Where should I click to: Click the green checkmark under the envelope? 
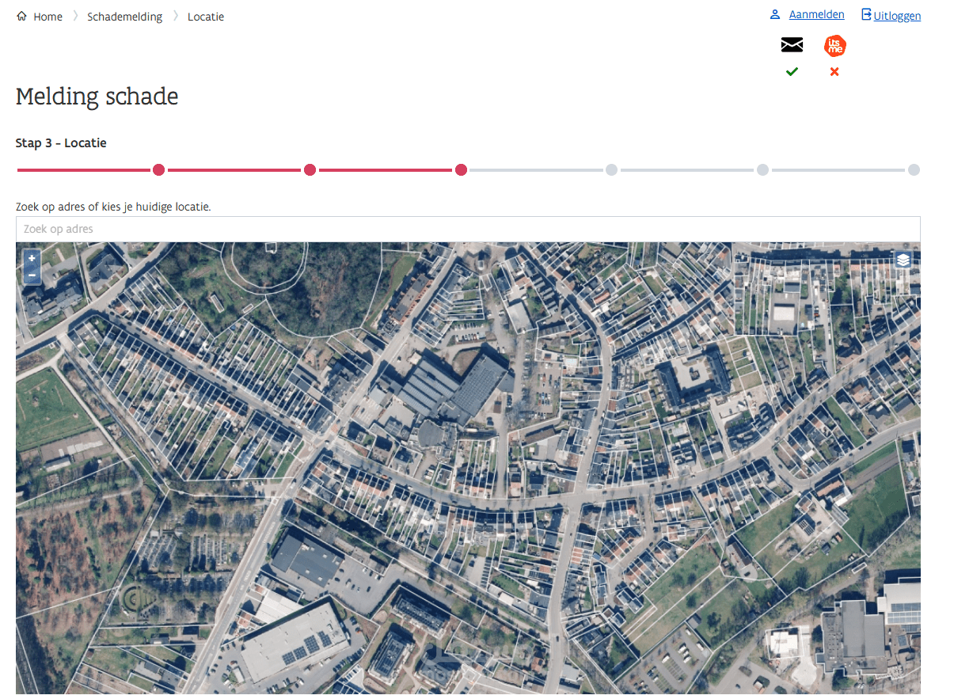[x=792, y=71]
